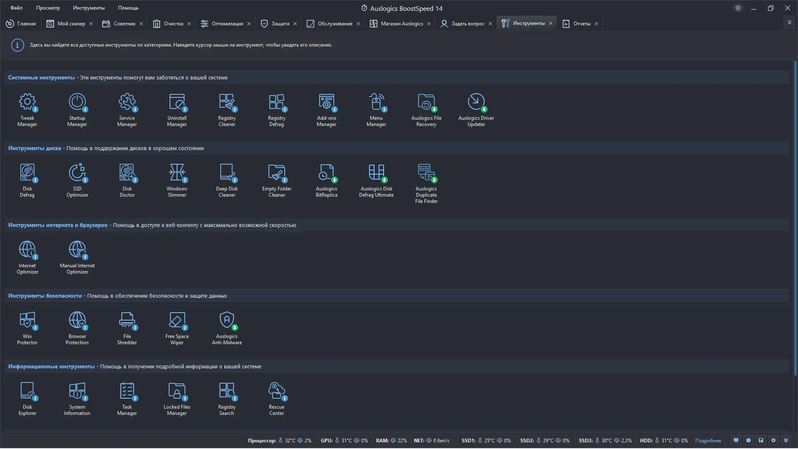Close the Отчеты tab
798x449 pixels.
(x=596, y=24)
